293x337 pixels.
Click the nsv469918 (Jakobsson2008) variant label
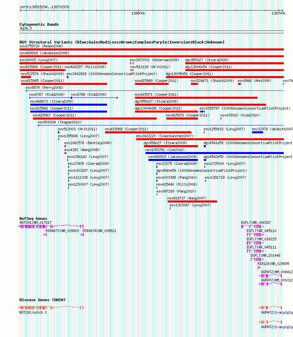click(44, 53)
